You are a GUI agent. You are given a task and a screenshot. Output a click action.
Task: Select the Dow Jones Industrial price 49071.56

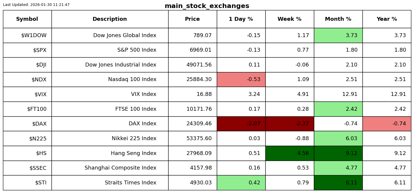[x=199, y=65]
